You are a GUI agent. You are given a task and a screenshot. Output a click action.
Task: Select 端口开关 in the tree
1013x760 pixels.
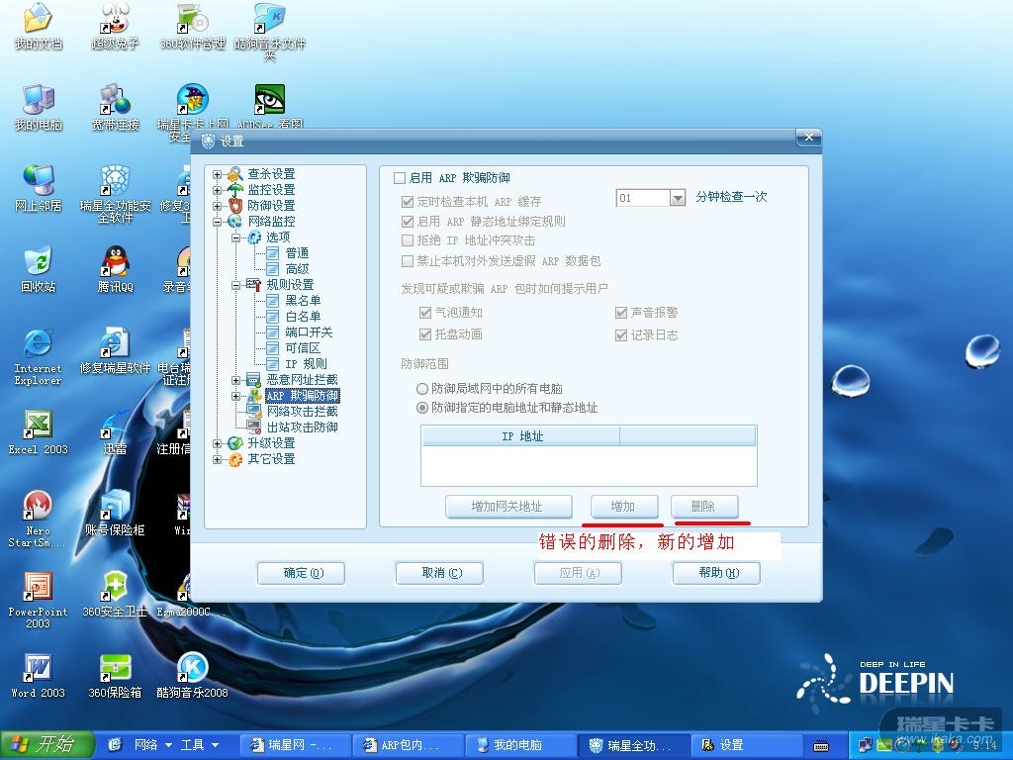click(309, 332)
